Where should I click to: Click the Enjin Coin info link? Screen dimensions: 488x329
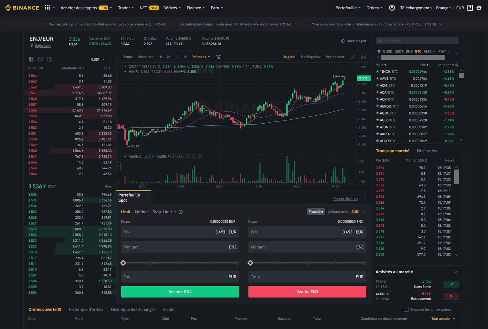43,46
